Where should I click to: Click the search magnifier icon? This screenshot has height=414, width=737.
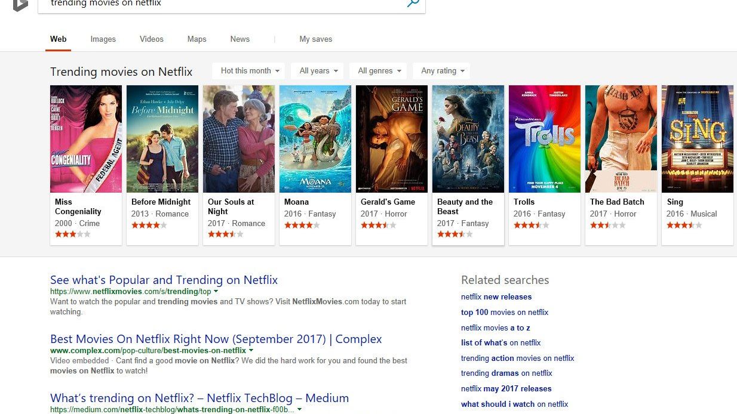413,3
